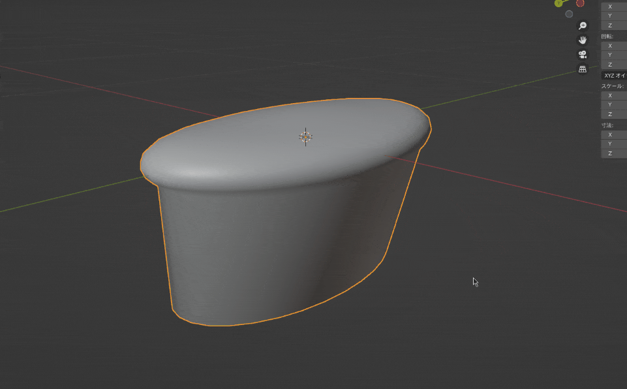Viewport: 627px width, 389px height.
Task: Click the 3D cursor on the object's top
Action: coord(305,137)
